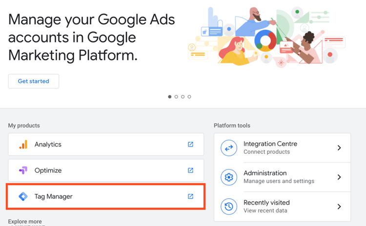
Task: Open Optimize via its external-link icon
Action: coord(190,170)
